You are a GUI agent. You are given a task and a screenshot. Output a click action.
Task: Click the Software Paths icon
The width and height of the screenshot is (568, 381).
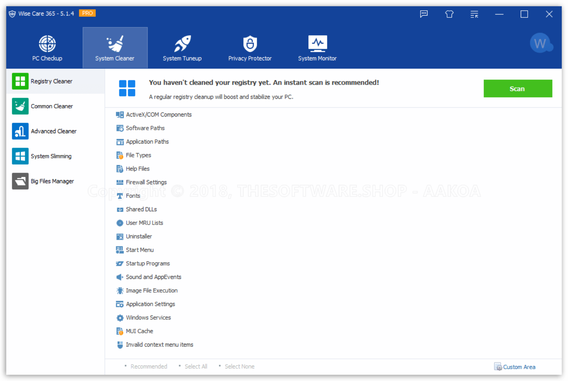120,128
